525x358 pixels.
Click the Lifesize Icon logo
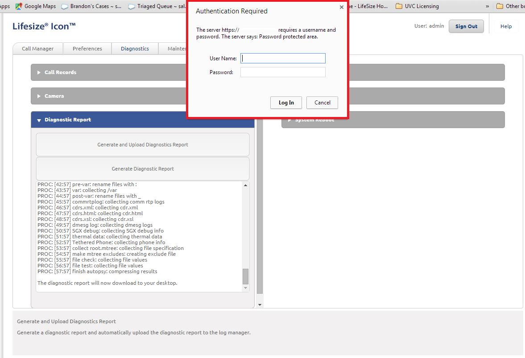coord(43,27)
